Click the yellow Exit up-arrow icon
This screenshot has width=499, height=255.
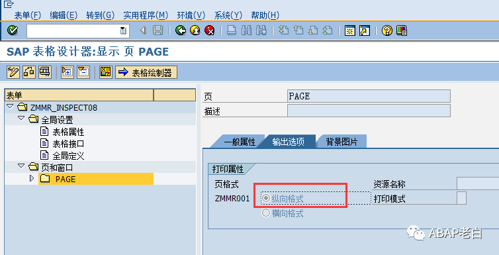[195, 30]
